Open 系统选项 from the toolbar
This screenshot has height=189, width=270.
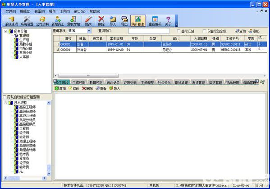11,21
